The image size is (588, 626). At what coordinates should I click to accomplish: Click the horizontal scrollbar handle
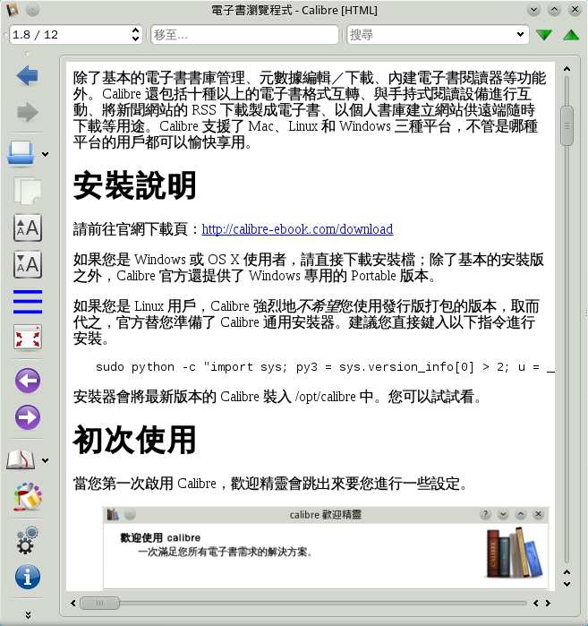[99, 603]
